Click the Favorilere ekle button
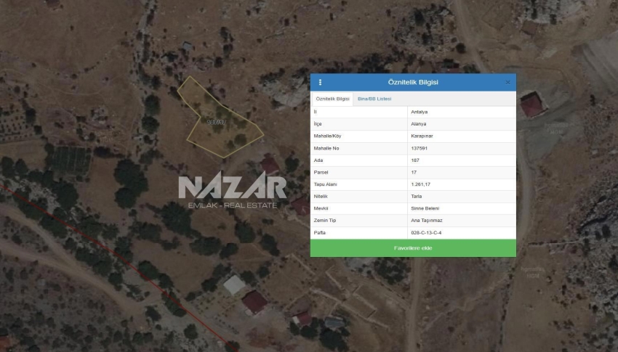 pos(413,248)
